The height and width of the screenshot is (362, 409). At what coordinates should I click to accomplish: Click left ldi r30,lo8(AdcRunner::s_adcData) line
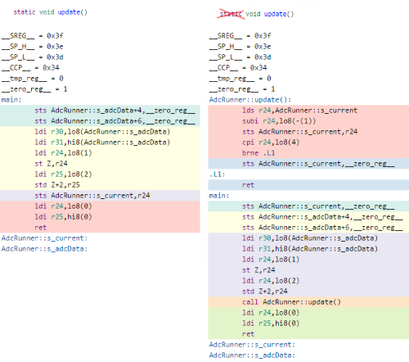tap(100, 132)
